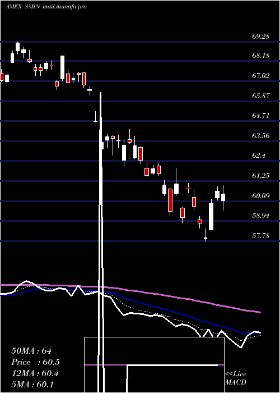
Task: Click the 50MA : 64 indicator value
Action: [x=31, y=351]
